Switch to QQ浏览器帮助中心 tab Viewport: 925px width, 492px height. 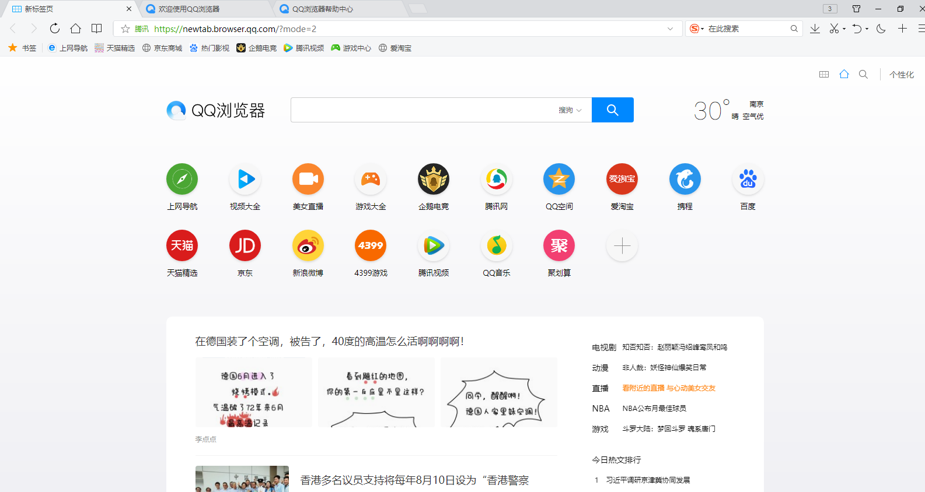point(338,9)
